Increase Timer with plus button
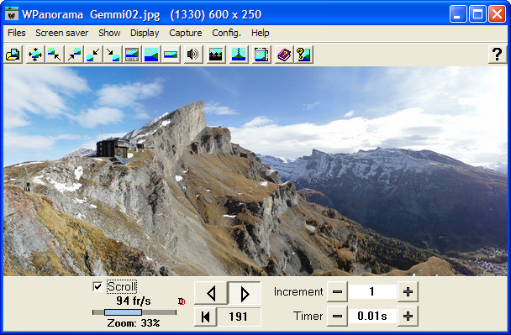511x335 pixels. (408, 316)
